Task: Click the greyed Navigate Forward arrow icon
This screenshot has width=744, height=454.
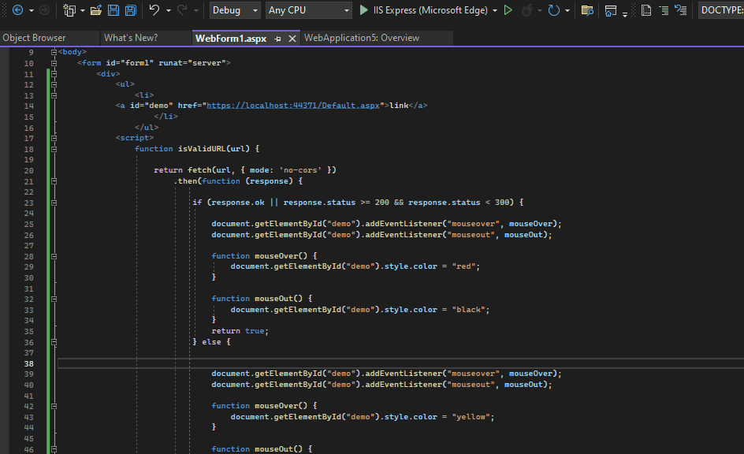Action: pyautogui.click(x=44, y=10)
